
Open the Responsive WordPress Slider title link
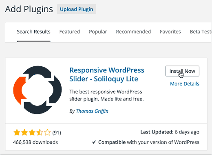[x=107, y=74]
